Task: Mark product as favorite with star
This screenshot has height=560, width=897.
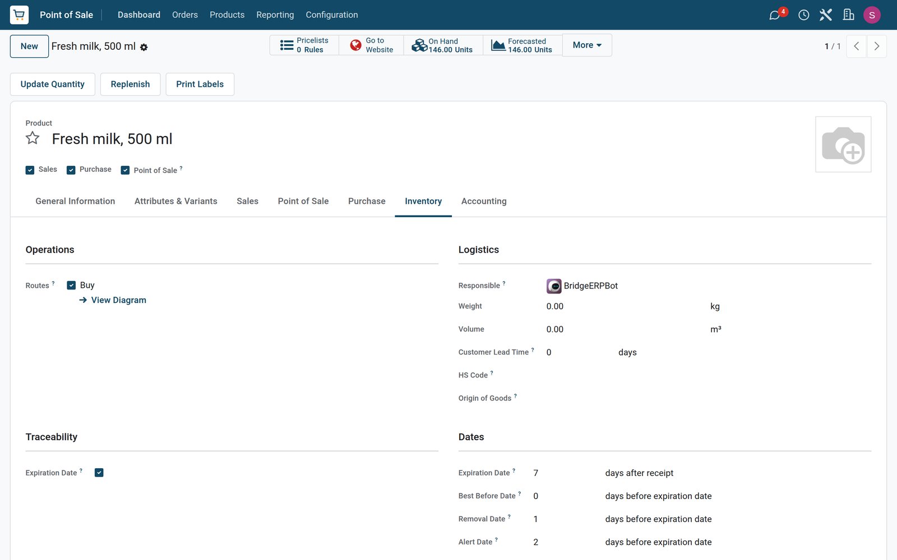Action: tap(33, 138)
